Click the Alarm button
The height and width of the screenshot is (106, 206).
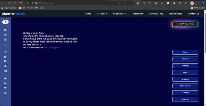185,52
